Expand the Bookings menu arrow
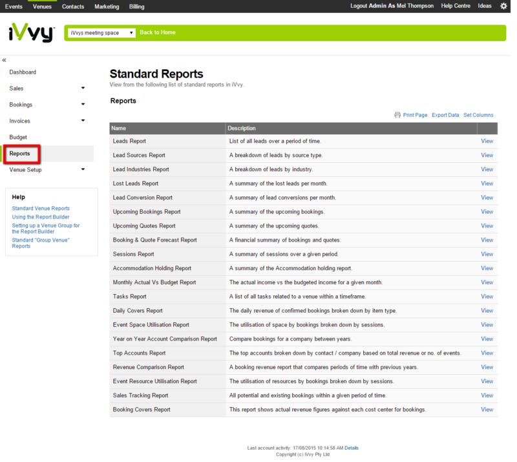 click(x=83, y=104)
